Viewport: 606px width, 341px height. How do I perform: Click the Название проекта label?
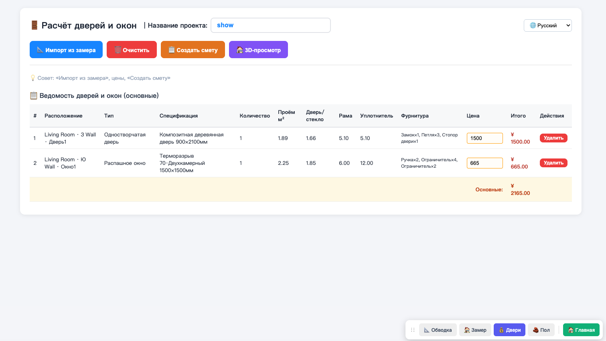click(177, 25)
